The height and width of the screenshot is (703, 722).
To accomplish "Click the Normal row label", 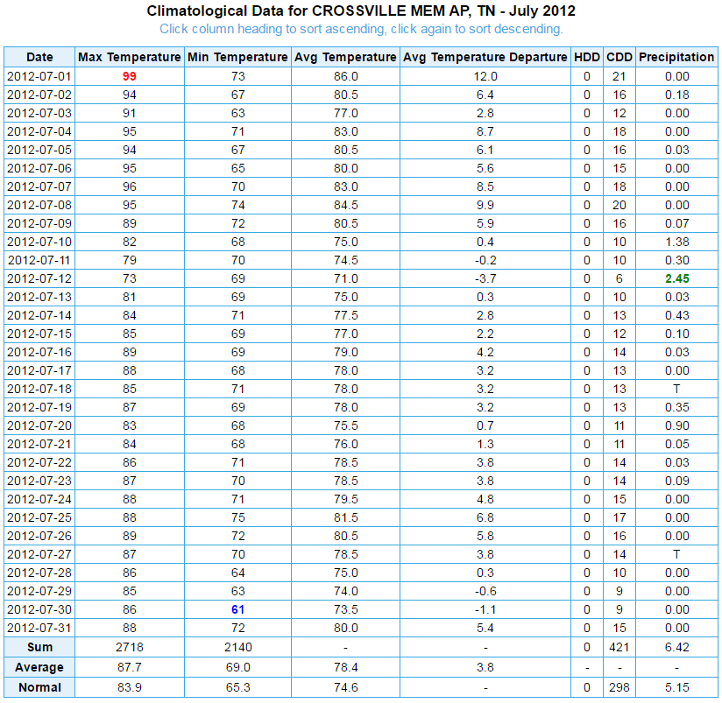I will pyautogui.click(x=39, y=688).
